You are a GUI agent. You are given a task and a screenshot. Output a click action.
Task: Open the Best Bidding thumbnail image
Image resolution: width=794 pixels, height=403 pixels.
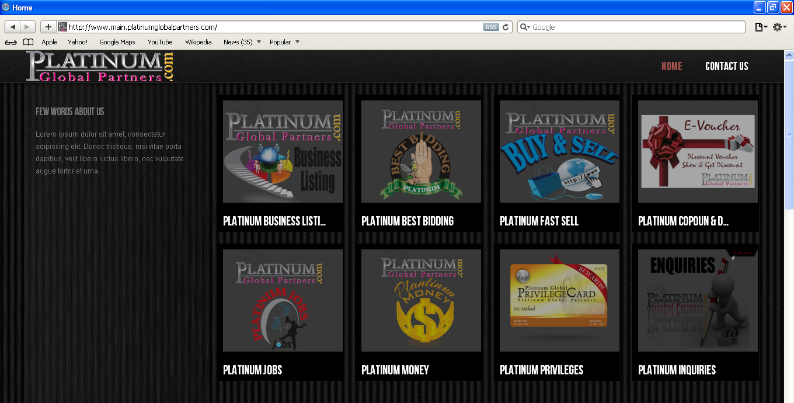pyautogui.click(x=421, y=151)
